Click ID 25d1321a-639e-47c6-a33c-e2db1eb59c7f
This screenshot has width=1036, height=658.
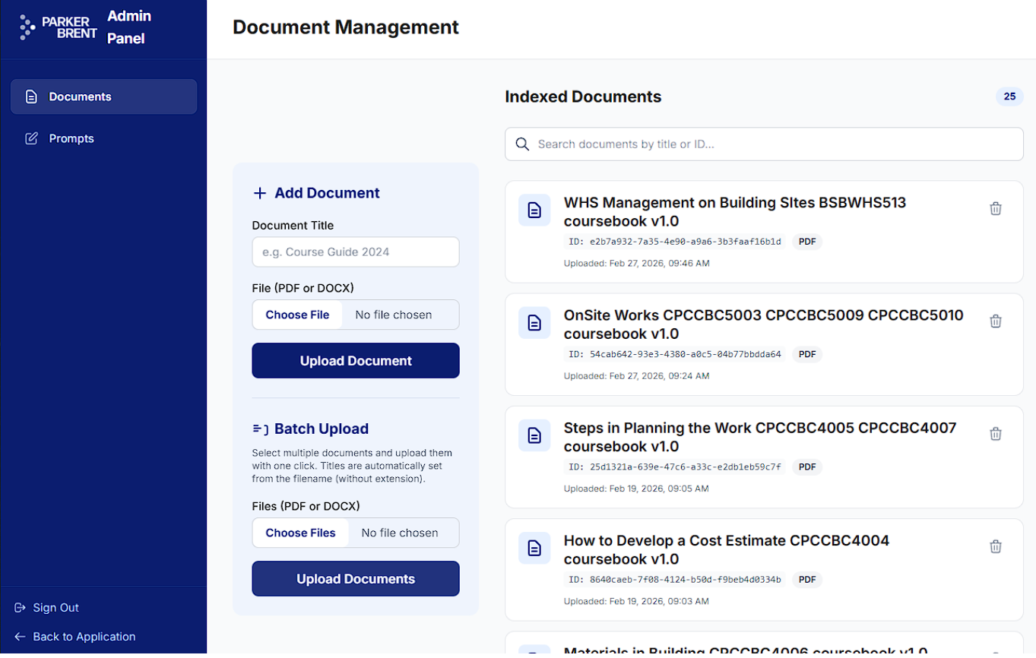pos(675,467)
